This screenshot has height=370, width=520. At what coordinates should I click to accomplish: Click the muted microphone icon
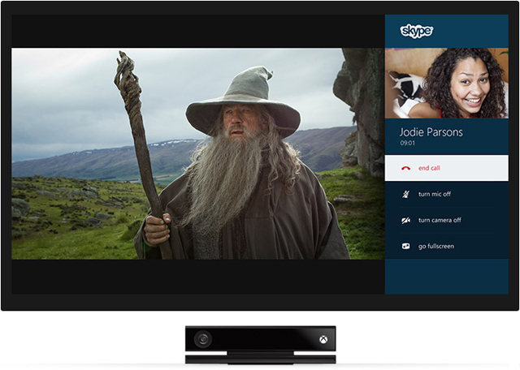coord(405,194)
